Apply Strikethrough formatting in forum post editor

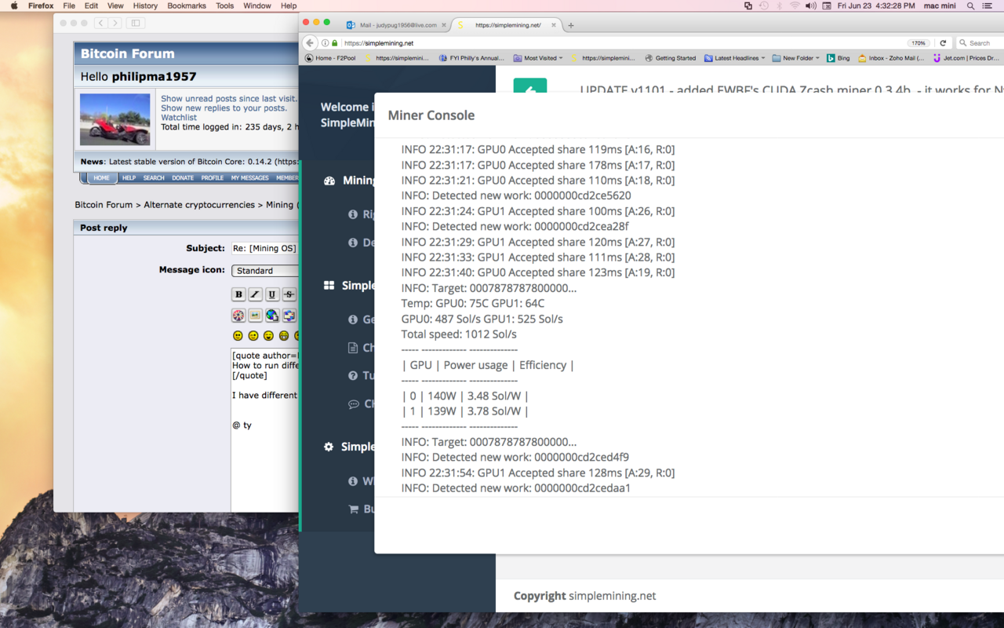289,294
